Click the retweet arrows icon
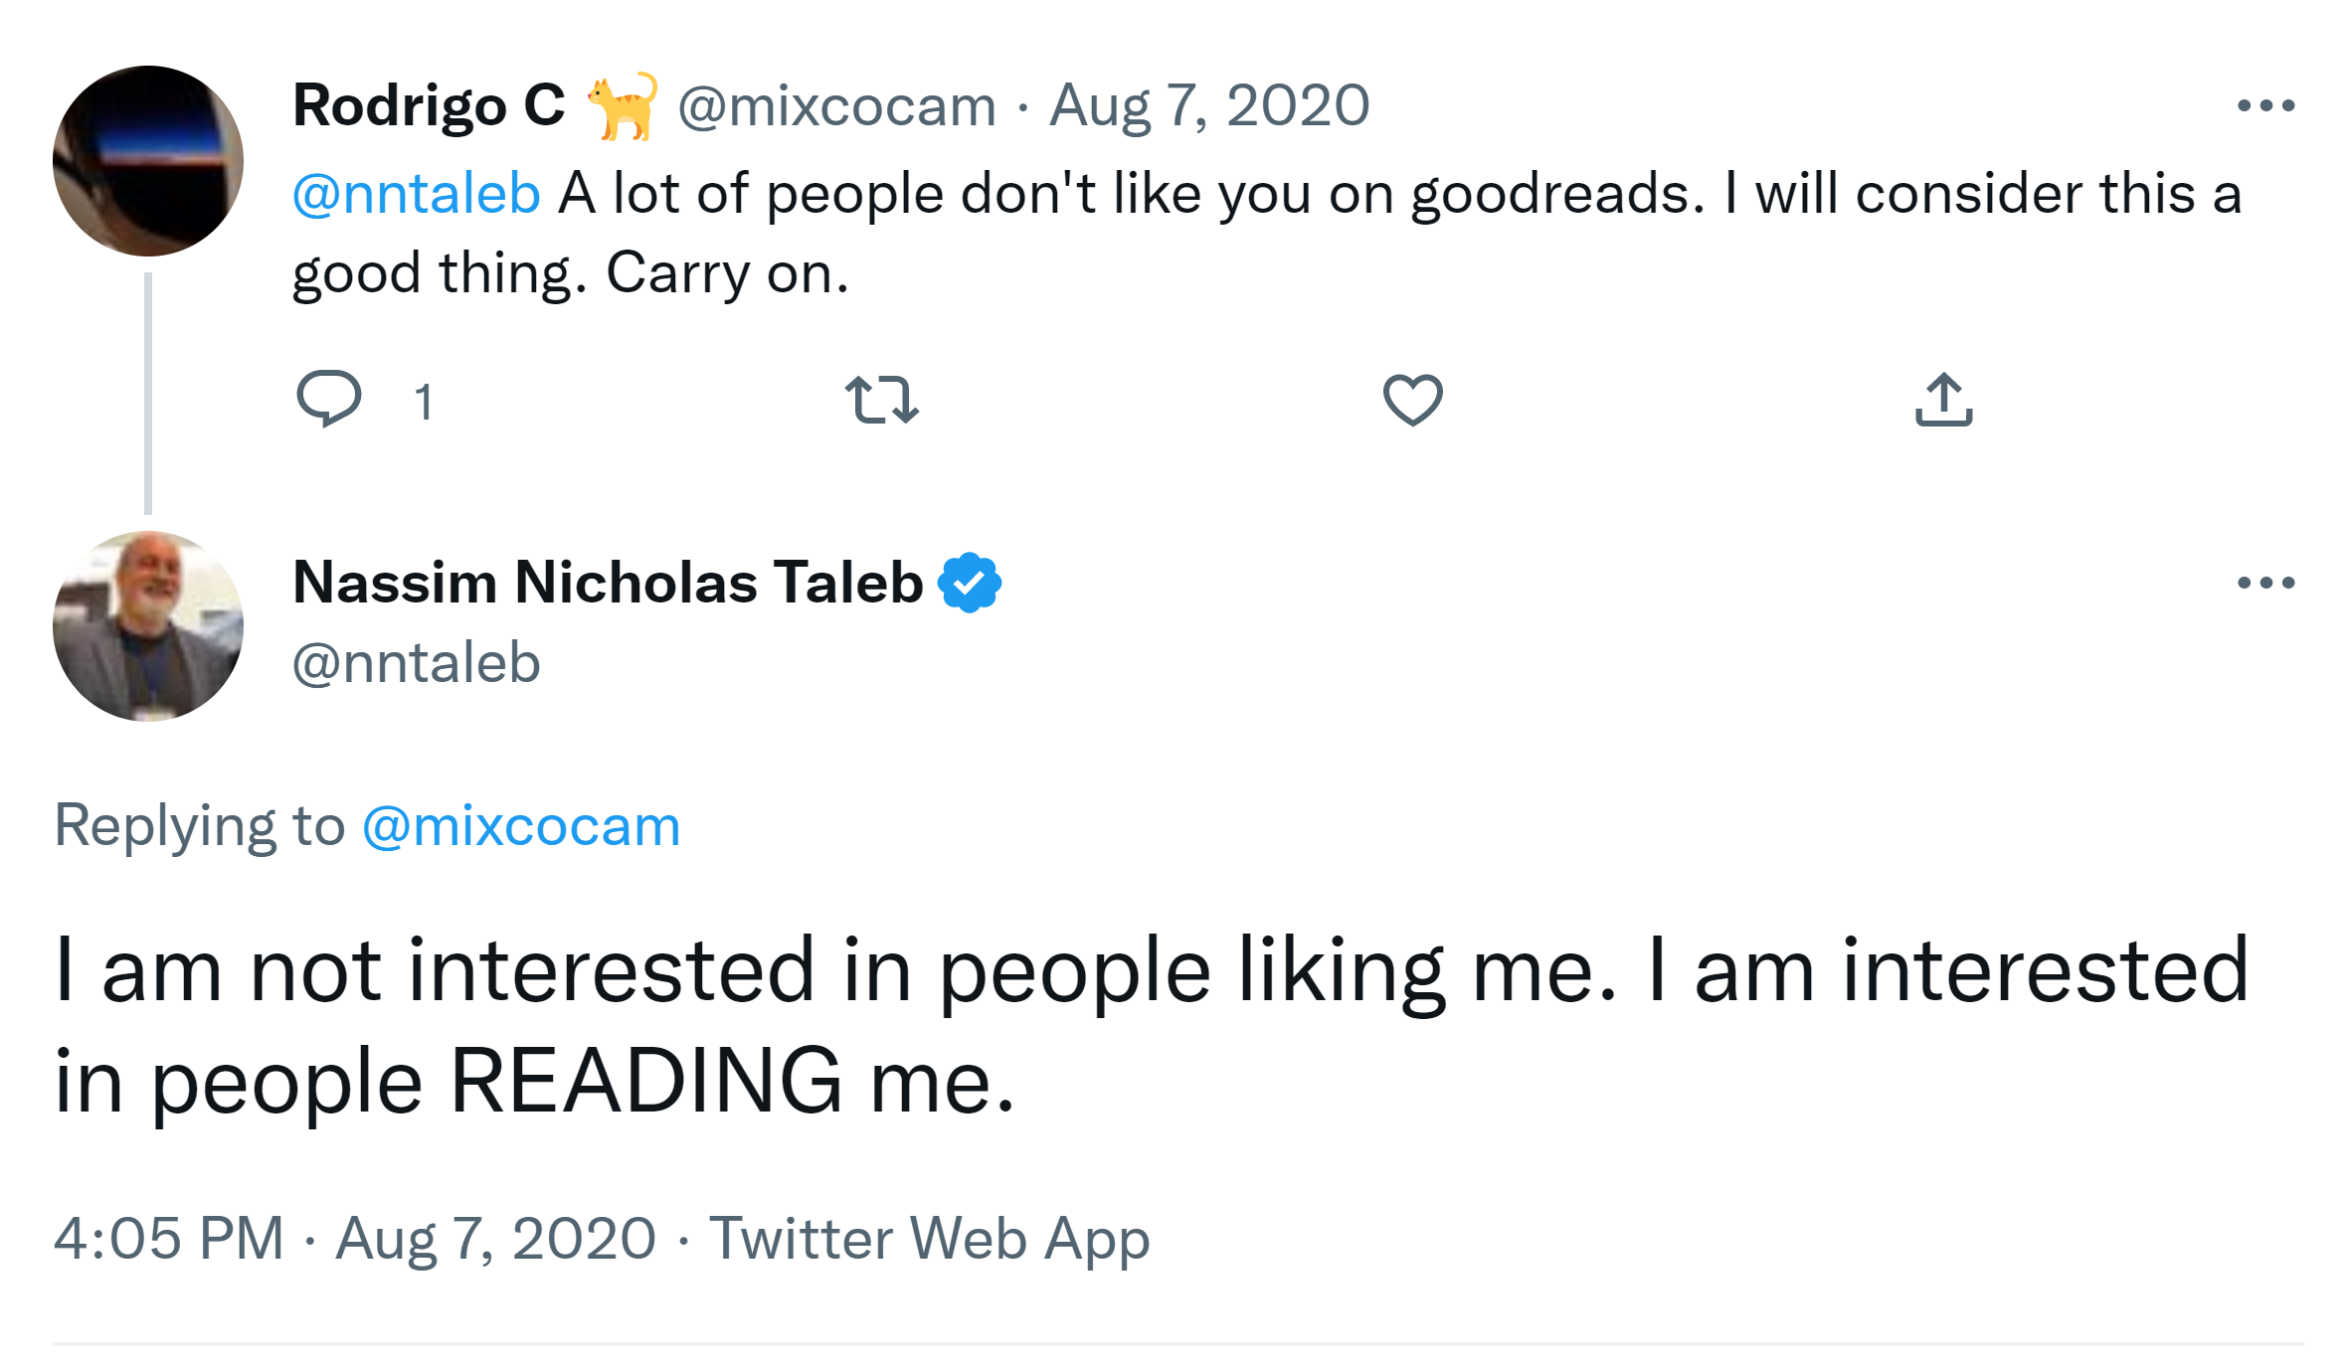This screenshot has width=2349, height=1370. click(x=881, y=400)
